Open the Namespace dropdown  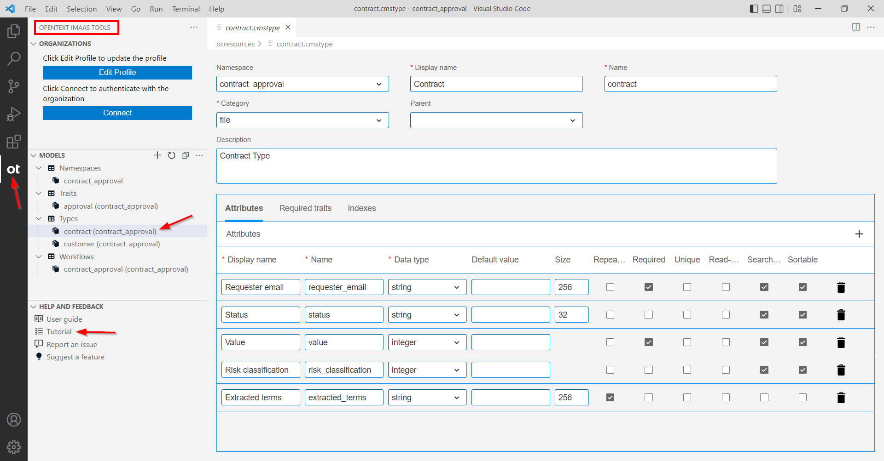[x=302, y=84]
